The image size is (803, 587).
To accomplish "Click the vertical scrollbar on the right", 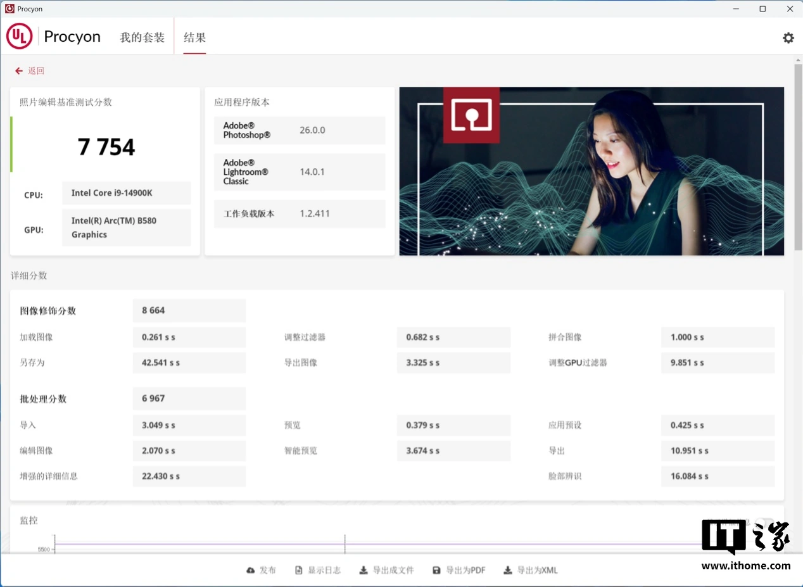I will coord(798,158).
